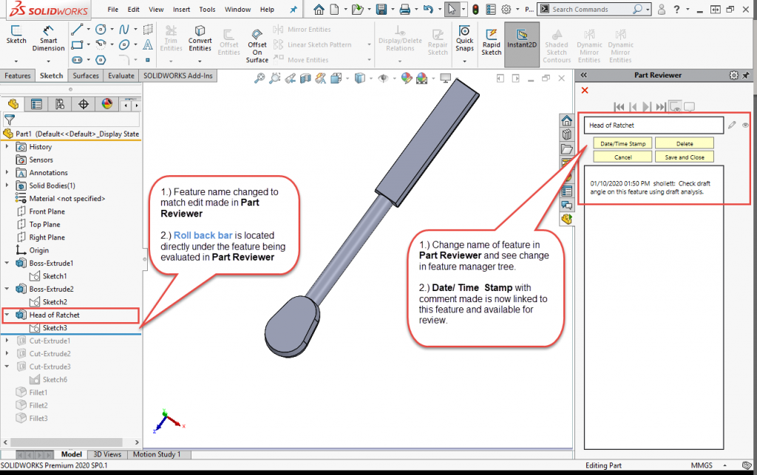Click pencil edit icon beside feature name
The height and width of the screenshot is (475, 757).
click(x=732, y=125)
